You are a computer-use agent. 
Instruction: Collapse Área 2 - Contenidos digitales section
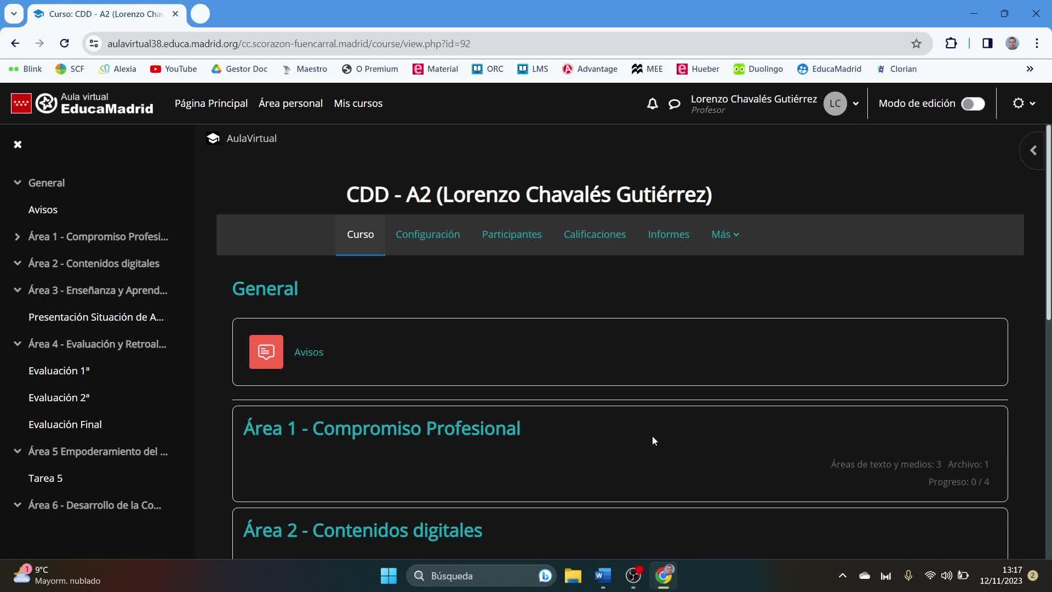[x=17, y=264]
